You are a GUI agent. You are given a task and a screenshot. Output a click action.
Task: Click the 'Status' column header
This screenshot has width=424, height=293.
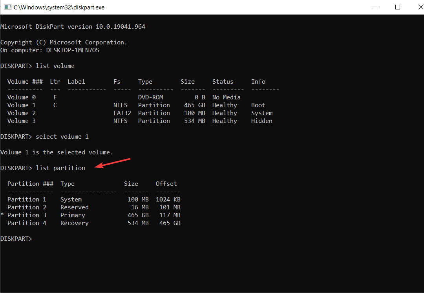point(223,81)
